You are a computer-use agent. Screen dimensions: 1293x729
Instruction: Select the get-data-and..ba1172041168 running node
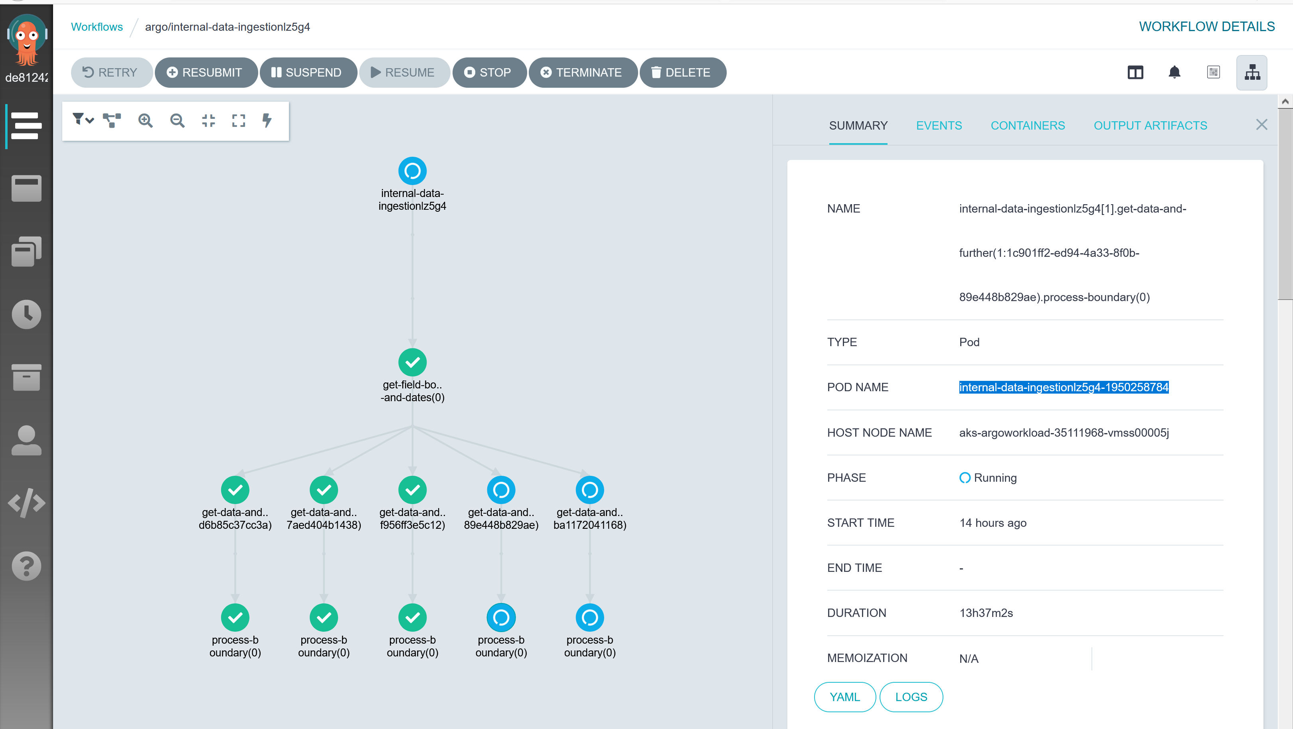click(x=590, y=490)
